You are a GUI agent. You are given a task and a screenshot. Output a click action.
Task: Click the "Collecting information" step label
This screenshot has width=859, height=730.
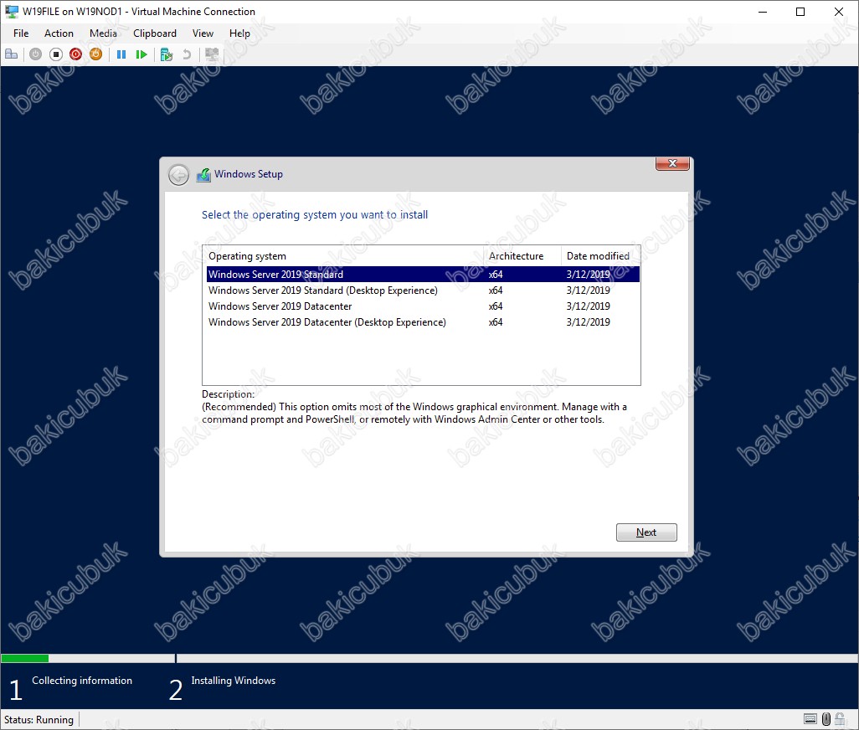click(x=81, y=680)
